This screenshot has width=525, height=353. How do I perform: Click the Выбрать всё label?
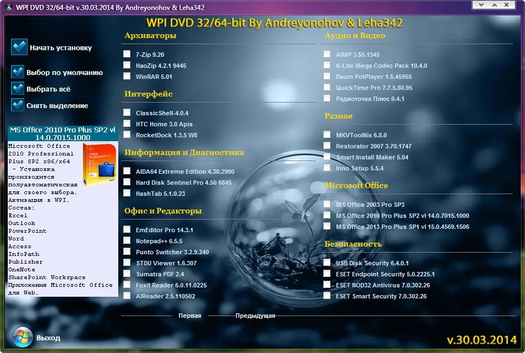49,89
